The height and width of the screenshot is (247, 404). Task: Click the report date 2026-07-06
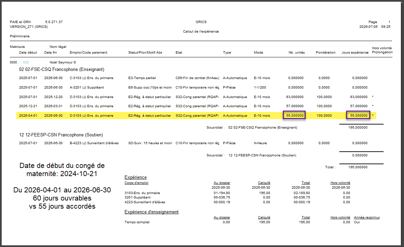coord(369,27)
